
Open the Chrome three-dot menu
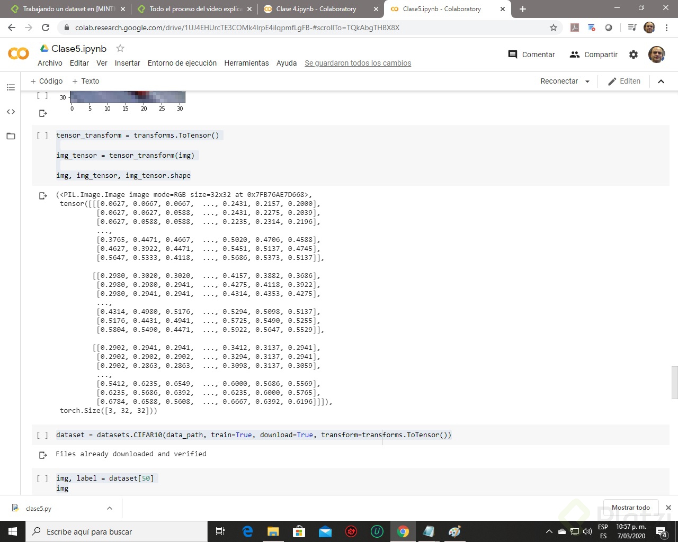(667, 28)
